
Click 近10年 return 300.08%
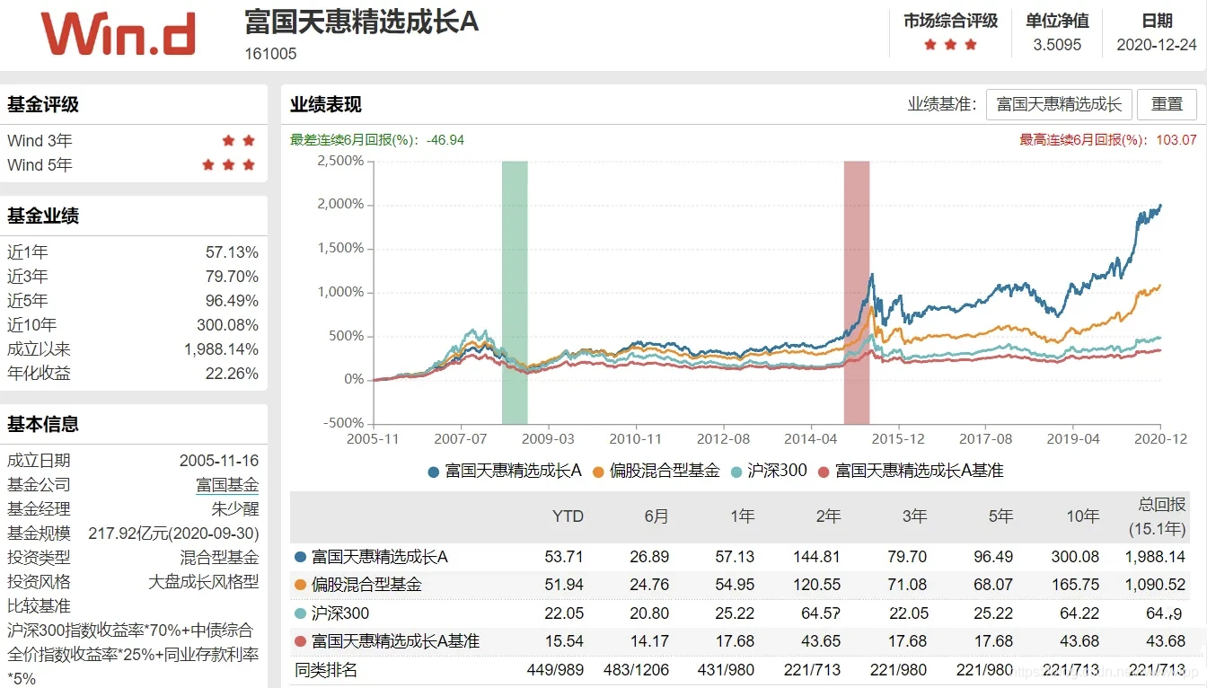pyautogui.click(x=227, y=325)
